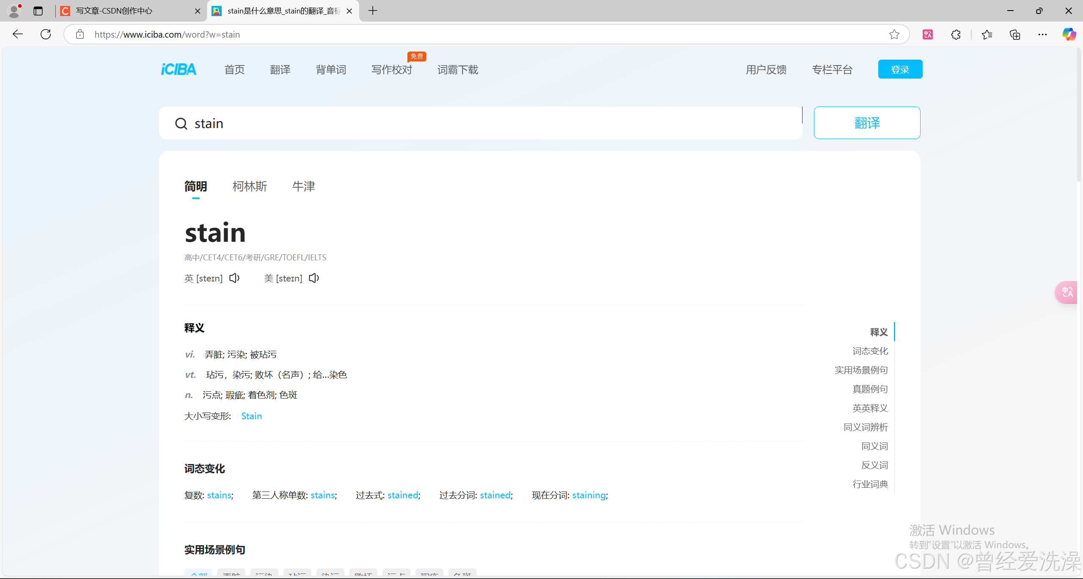Play the American pronunciation audio
This screenshot has height=579, width=1083.
314,278
